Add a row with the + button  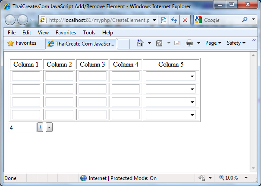coord(40,127)
